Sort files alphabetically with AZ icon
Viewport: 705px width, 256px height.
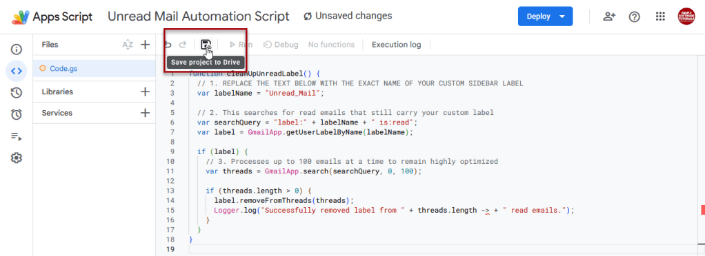pos(128,44)
